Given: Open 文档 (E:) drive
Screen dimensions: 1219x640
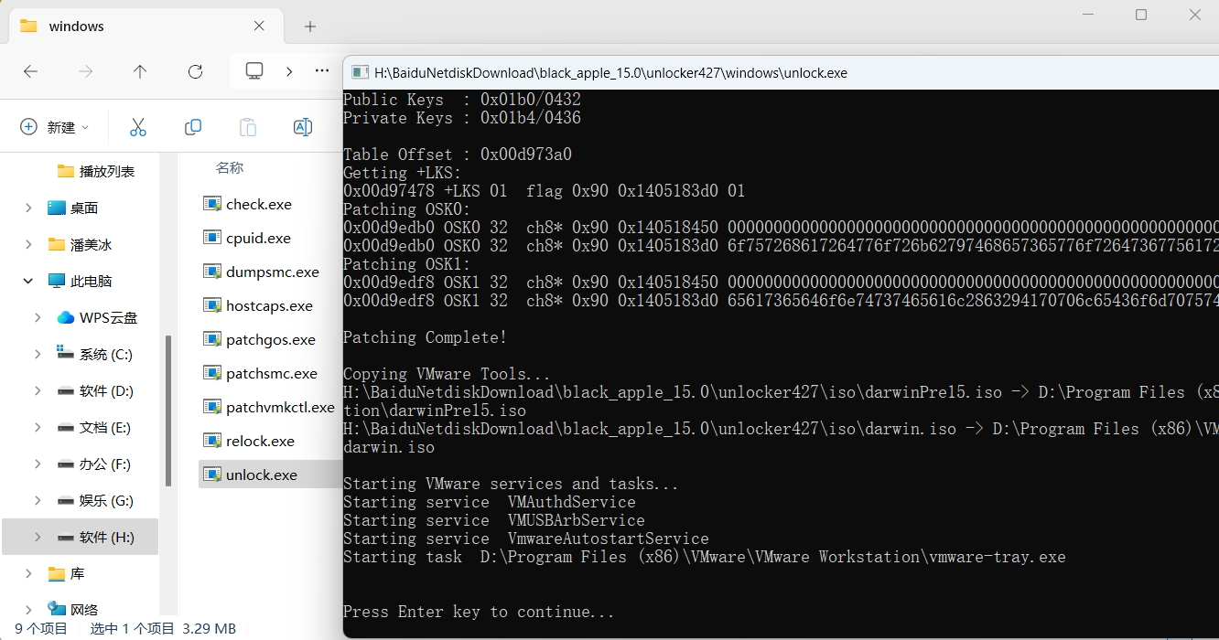Looking at the screenshot, I should click(93, 427).
